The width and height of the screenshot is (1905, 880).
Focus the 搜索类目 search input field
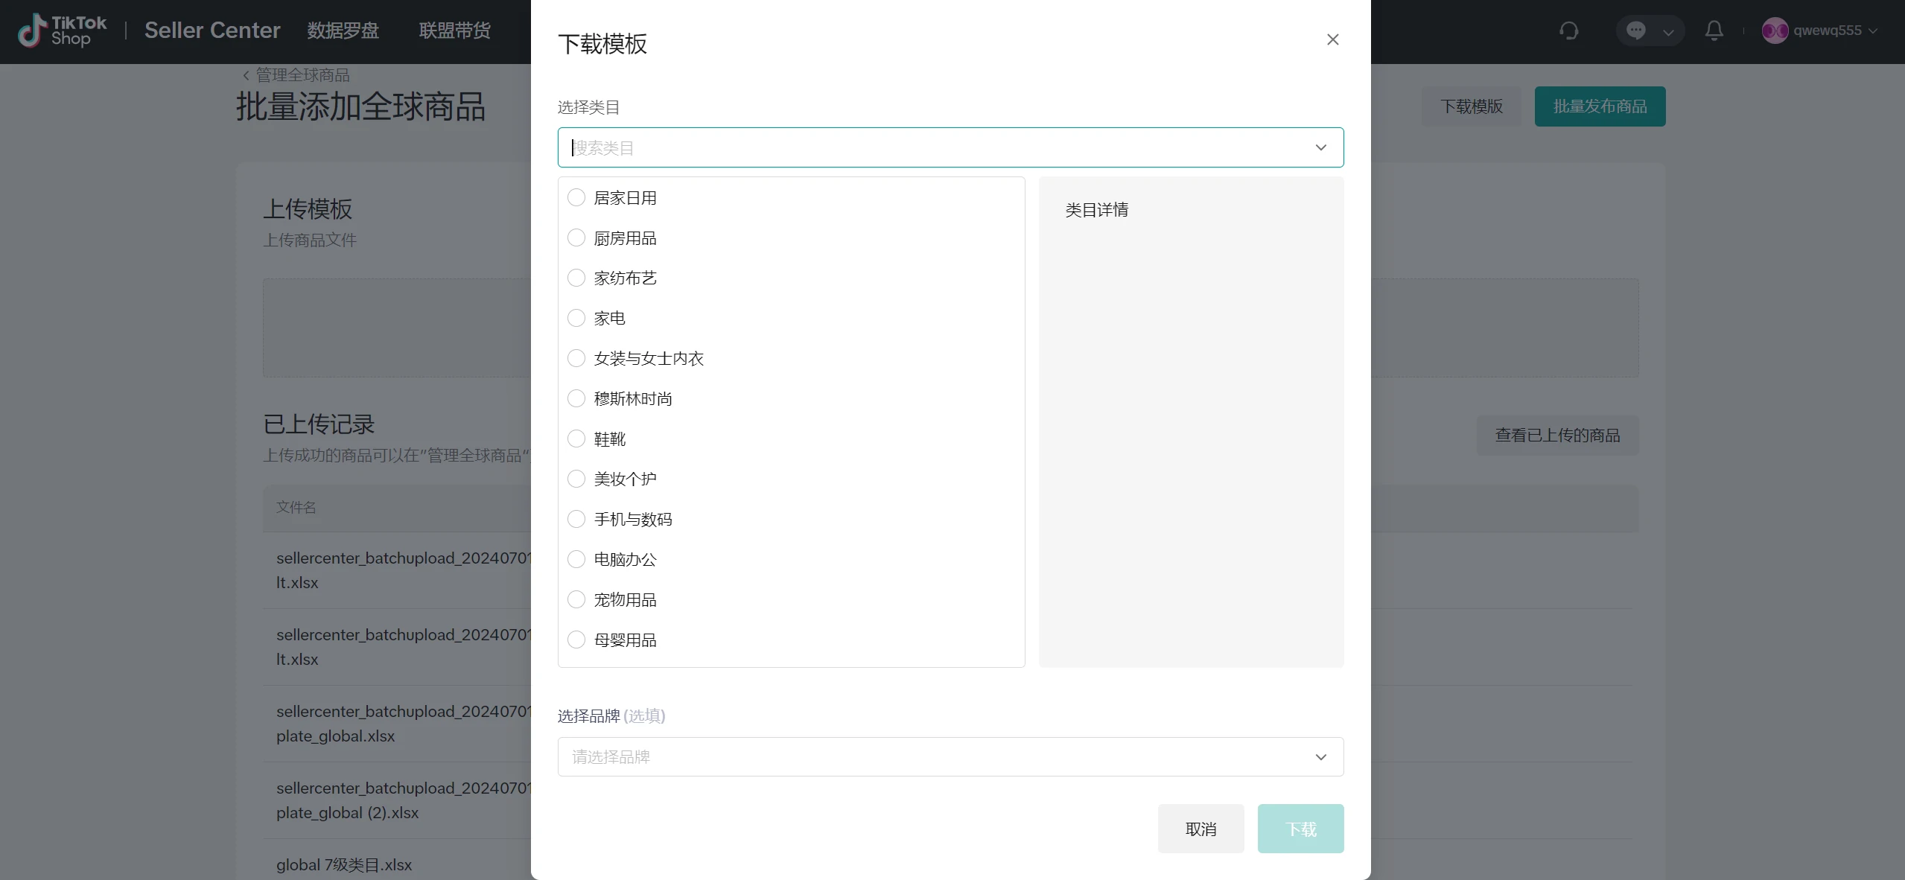[x=894, y=147]
